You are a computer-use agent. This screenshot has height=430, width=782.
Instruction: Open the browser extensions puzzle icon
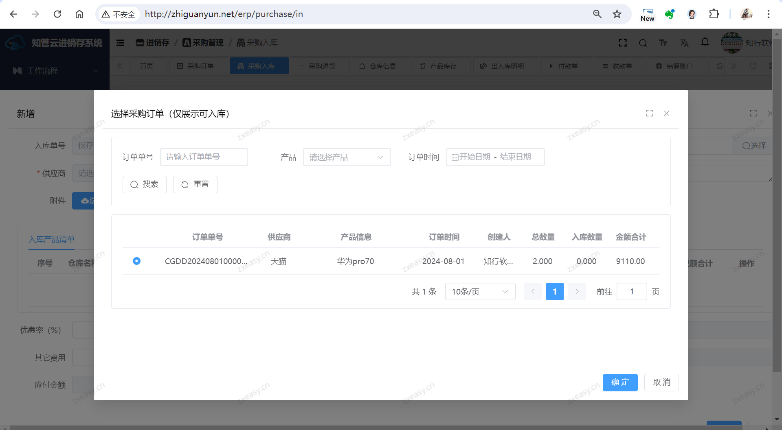(x=714, y=14)
